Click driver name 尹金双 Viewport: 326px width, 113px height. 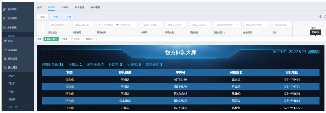click(236, 87)
